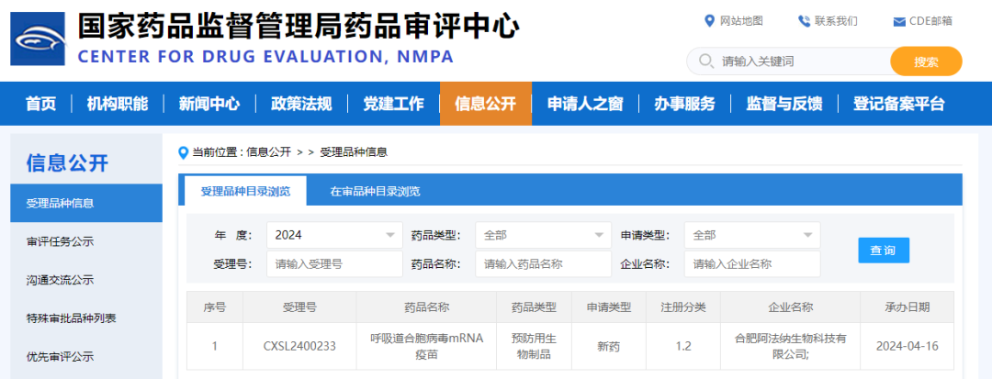Select the 受理品种目录浏览 tab
The height and width of the screenshot is (379, 992).
click(245, 191)
